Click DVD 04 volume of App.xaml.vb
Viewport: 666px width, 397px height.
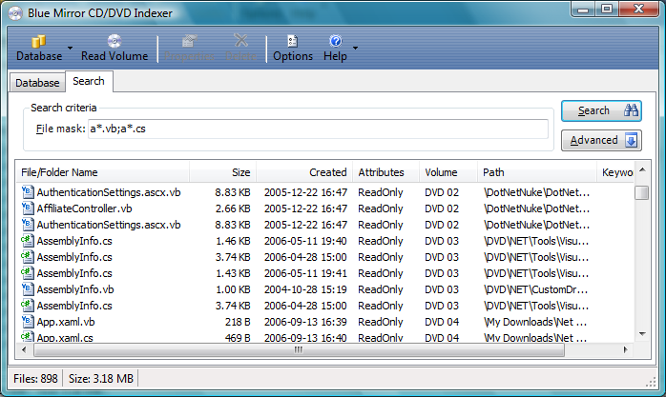pyautogui.click(x=442, y=322)
